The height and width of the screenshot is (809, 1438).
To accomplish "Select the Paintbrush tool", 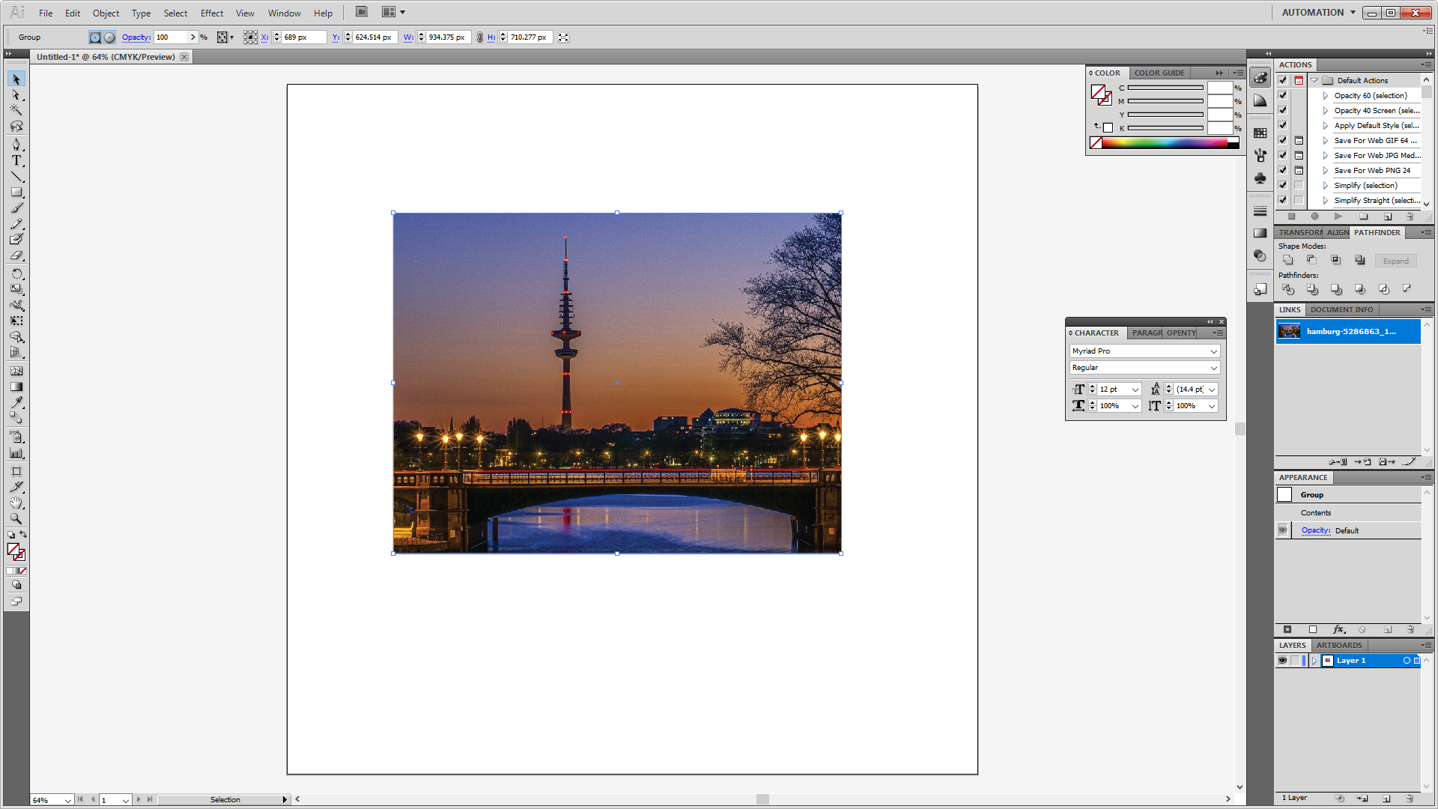I will [16, 208].
